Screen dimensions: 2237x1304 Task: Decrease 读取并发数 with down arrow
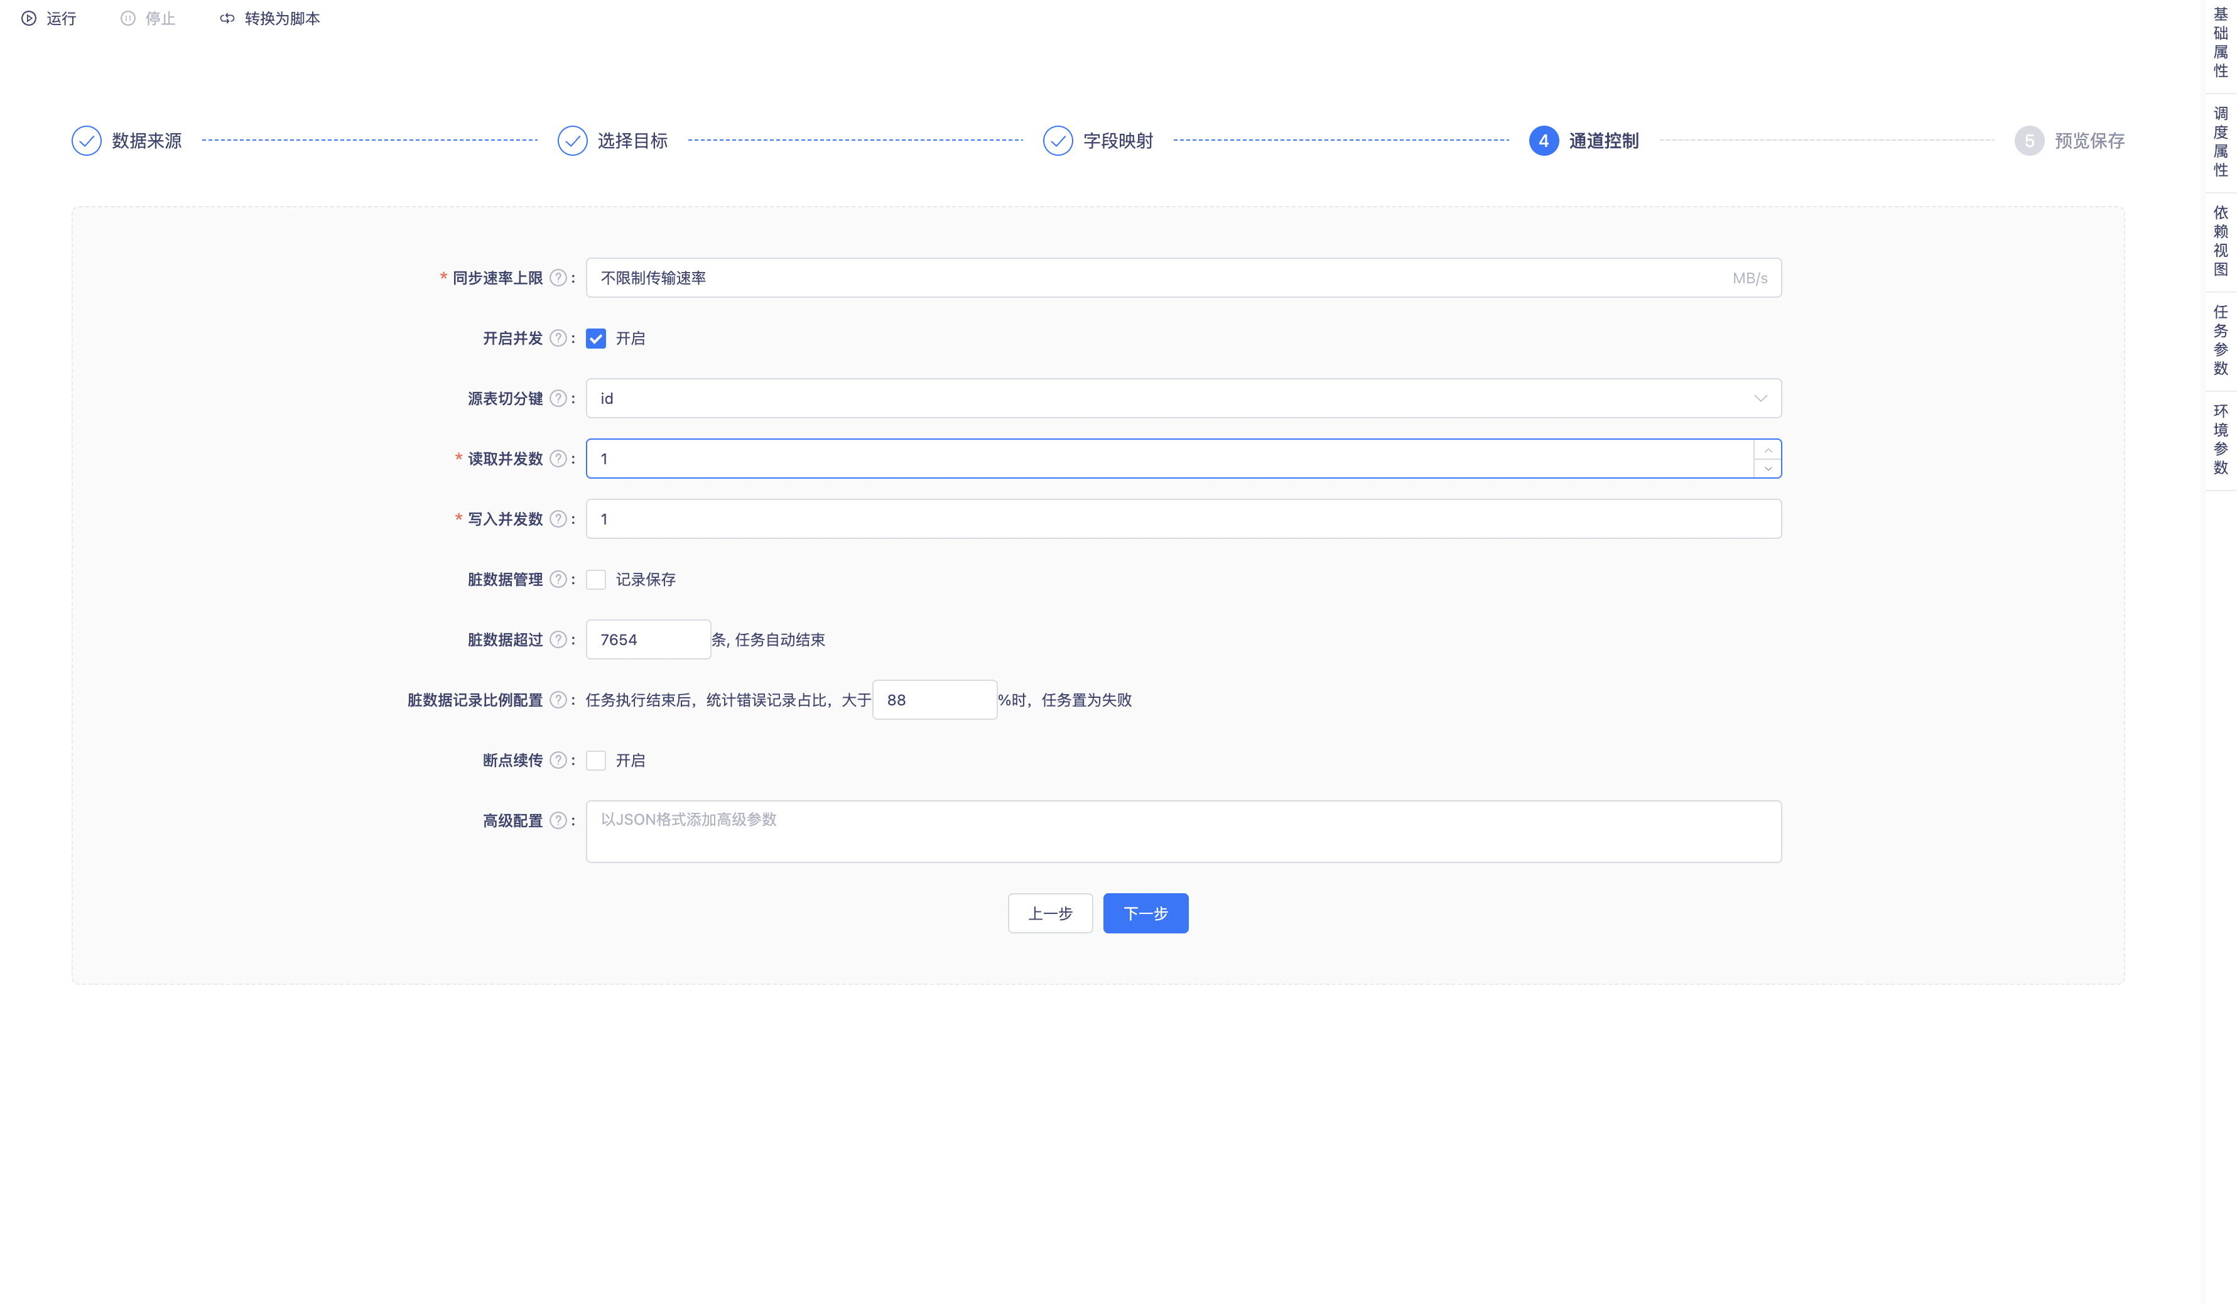(x=1767, y=469)
